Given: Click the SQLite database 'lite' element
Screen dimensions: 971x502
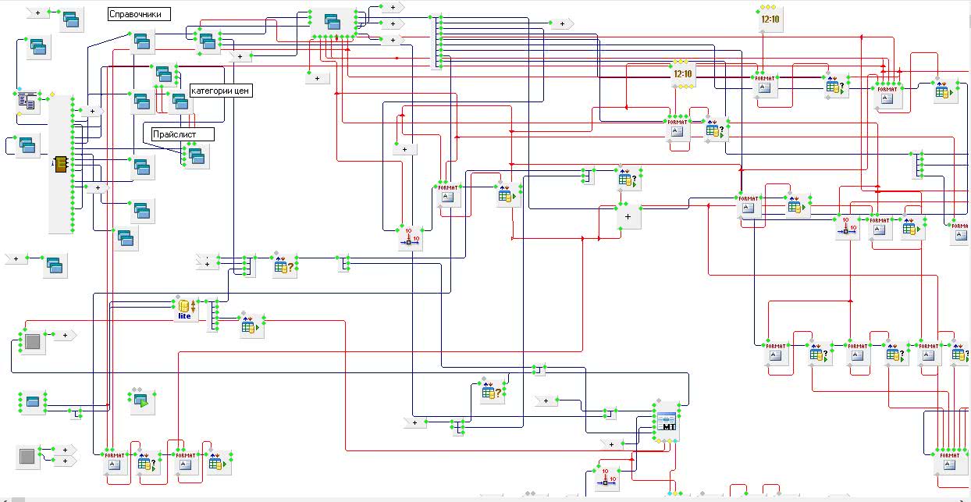Looking at the screenshot, I should coord(184,309).
